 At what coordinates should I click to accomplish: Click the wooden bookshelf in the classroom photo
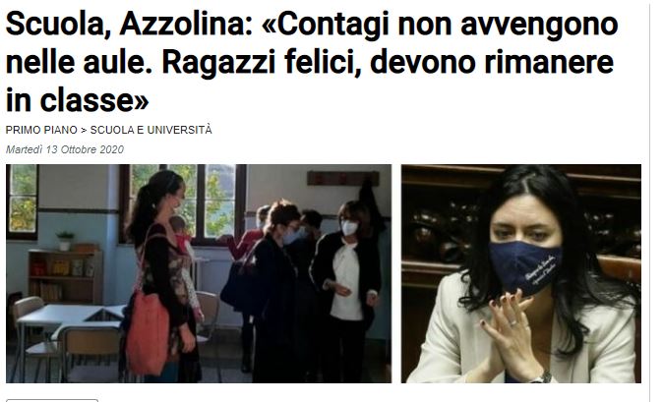click(65, 274)
